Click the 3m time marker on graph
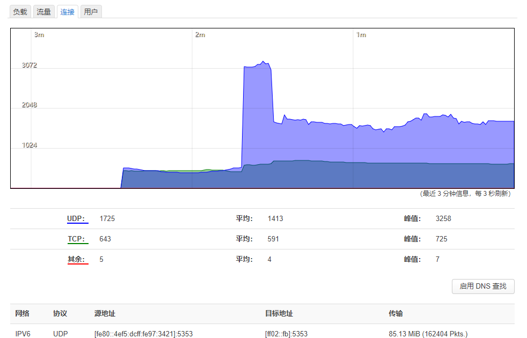This screenshot has height=338, width=527. pos(39,35)
